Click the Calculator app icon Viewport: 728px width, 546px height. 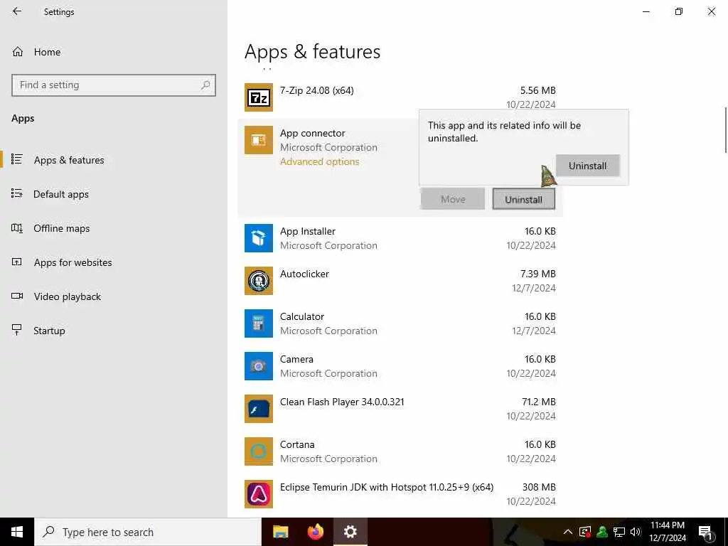pyautogui.click(x=259, y=323)
